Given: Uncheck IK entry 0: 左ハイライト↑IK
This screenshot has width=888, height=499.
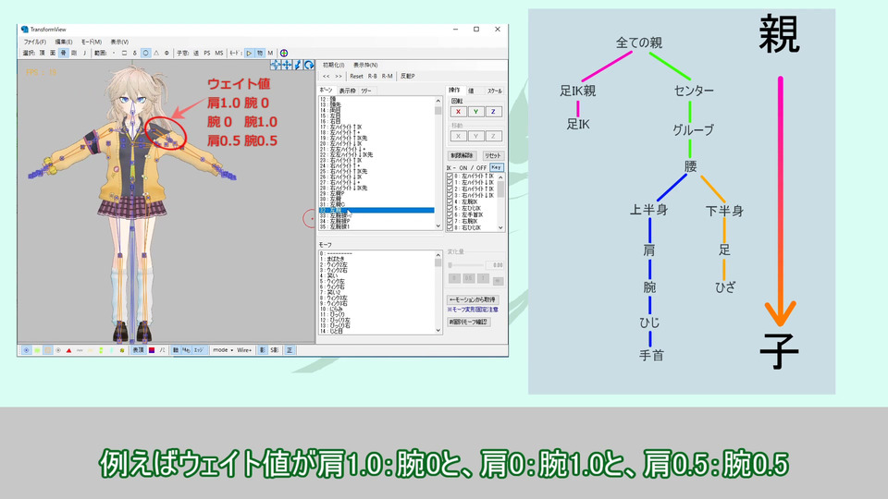Looking at the screenshot, I should [x=450, y=176].
